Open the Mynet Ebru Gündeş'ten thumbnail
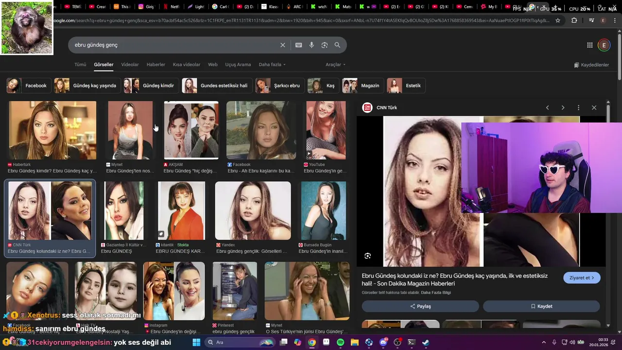The image size is (622, 350). coord(130,130)
